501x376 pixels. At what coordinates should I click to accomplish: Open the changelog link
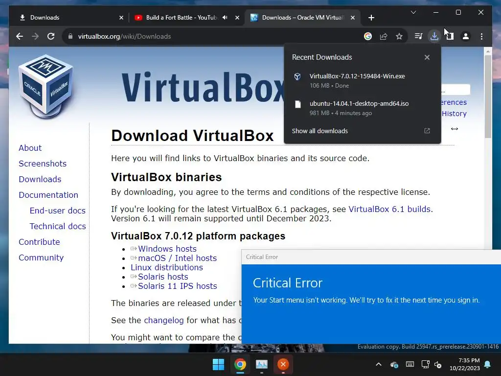click(163, 320)
